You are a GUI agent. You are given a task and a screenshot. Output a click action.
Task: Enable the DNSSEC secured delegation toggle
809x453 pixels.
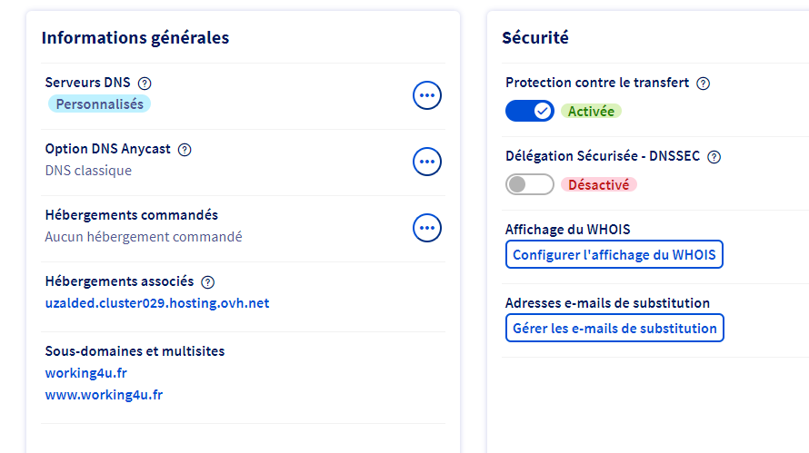tap(529, 184)
